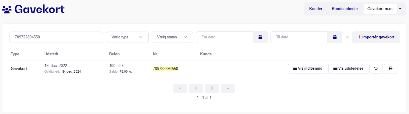Screen dimensions: 409x114
Task: Focus the search field containing 709722894550
Action: [x=56, y=37]
